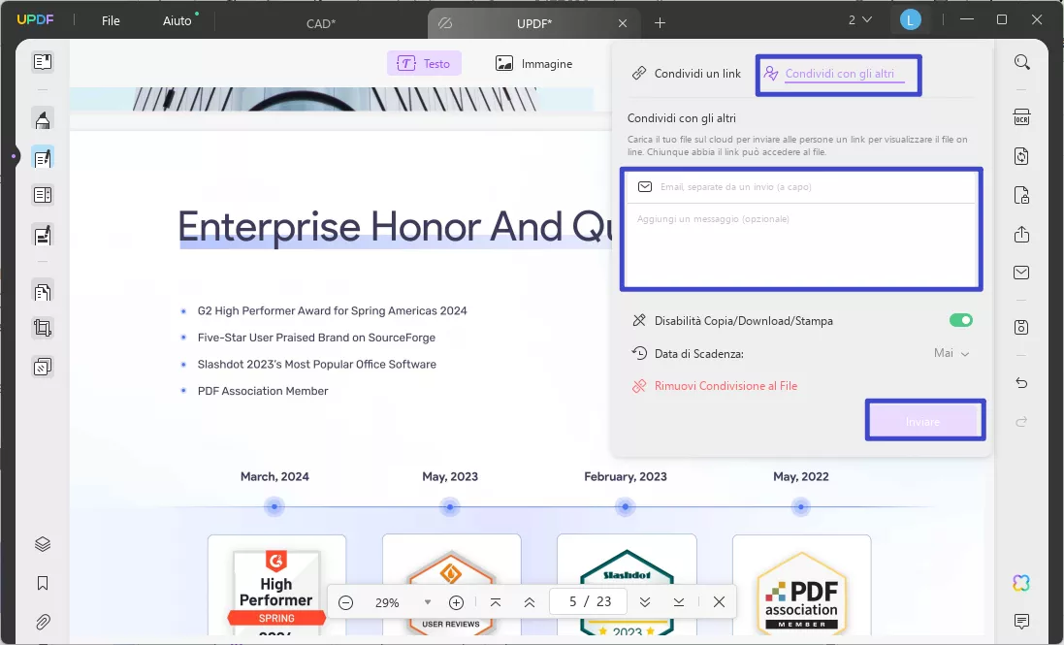Screen dimensions: 1064x645
Task: Open the Share file icon
Action: (x=1022, y=234)
